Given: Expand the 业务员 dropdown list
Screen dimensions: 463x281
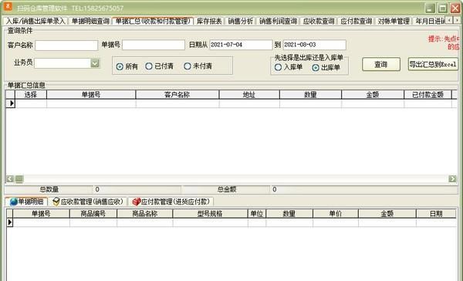Looking at the screenshot, I should click(95, 63).
